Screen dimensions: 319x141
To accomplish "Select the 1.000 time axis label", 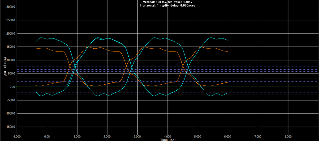I will click(x=77, y=137).
